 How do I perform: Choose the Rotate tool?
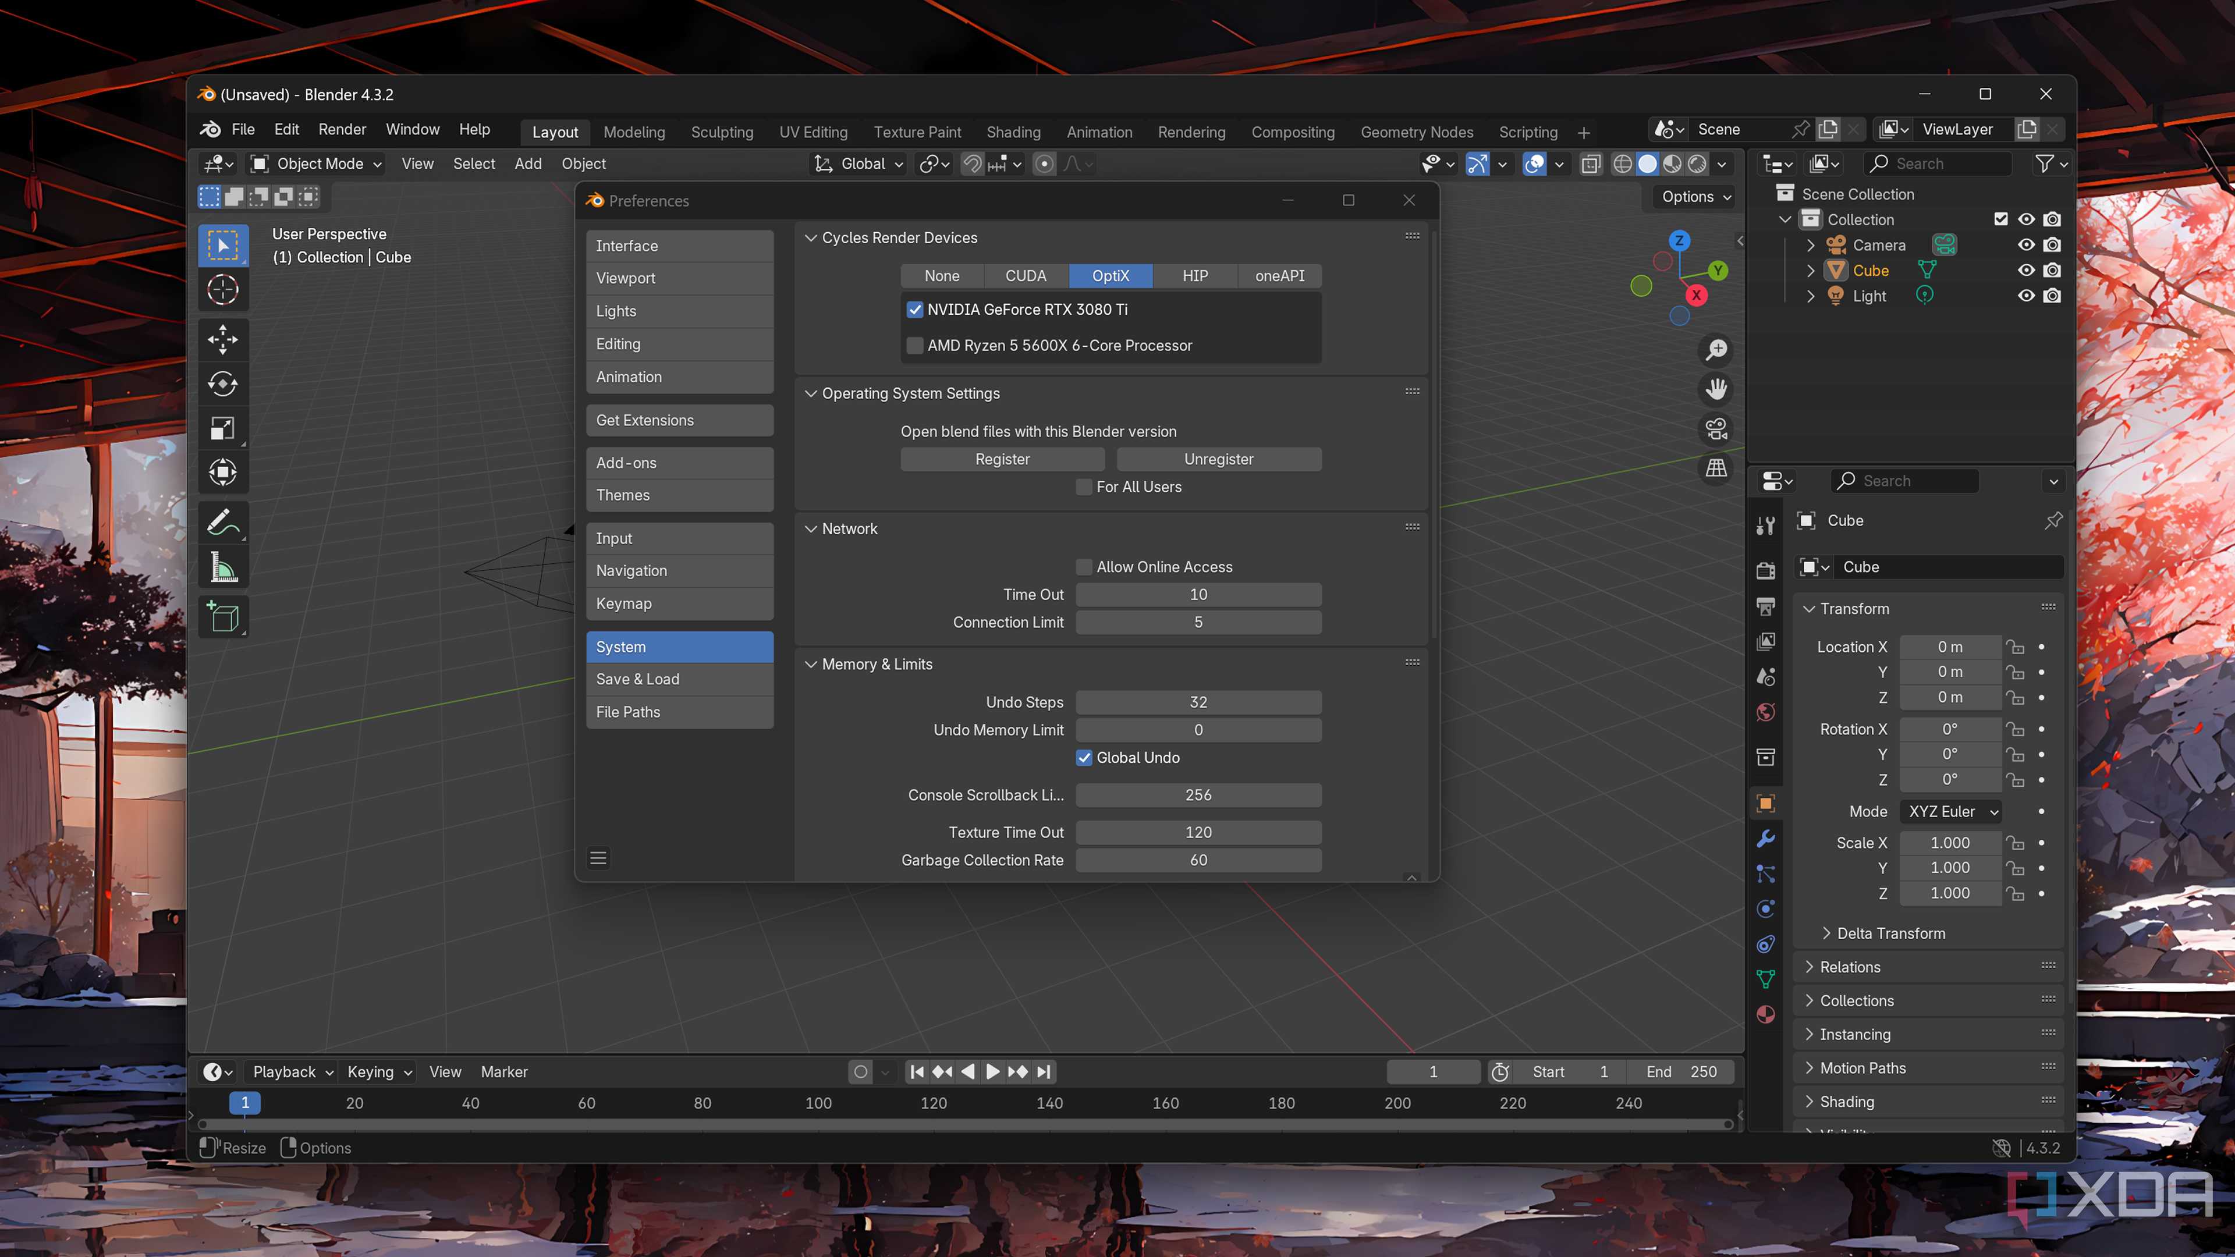click(x=223, y=384)
